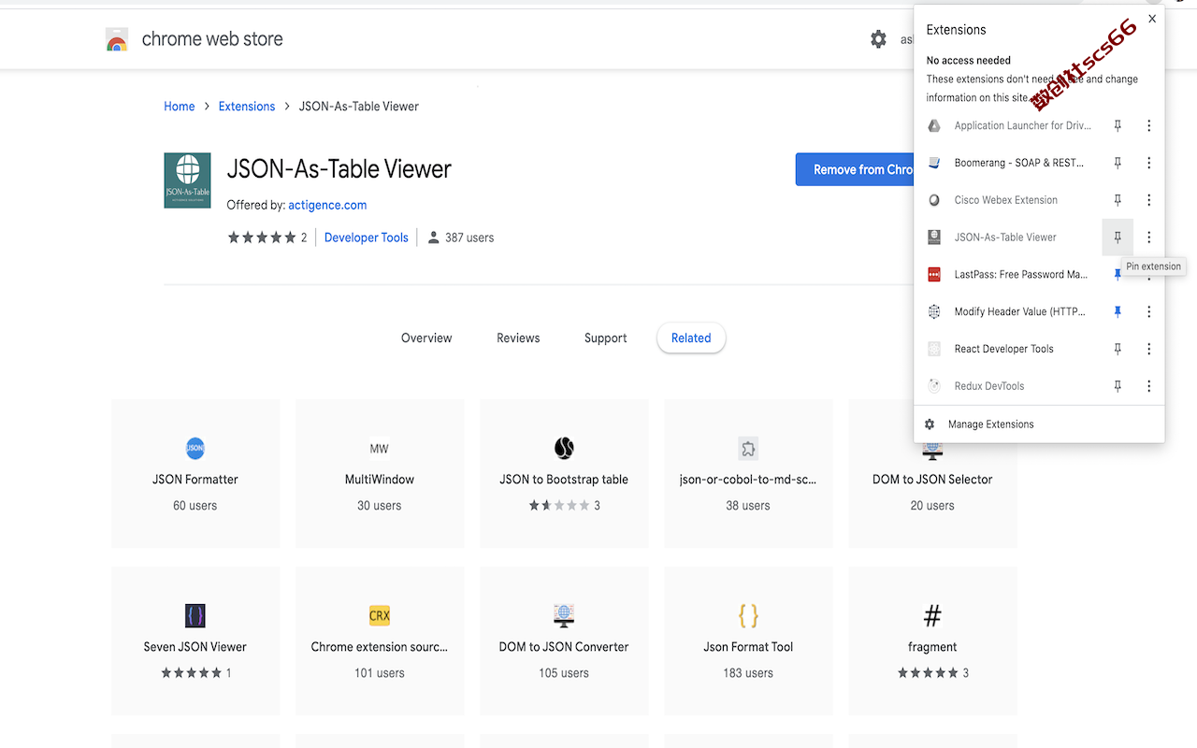This screenshot has width=1197, height=748.
Task: Open settings gear in web store header
Action: [x=878, y=39]
